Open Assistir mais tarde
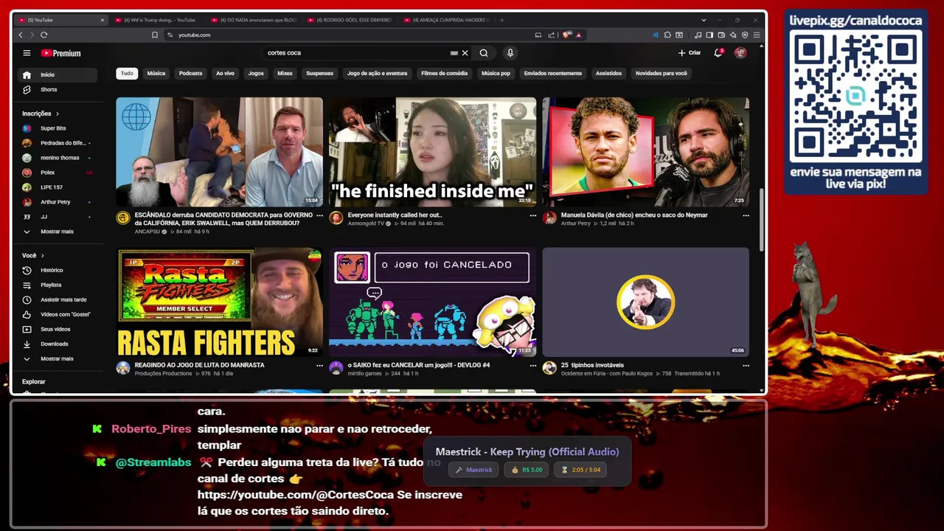Image resolution: width=944 pixels, height=531 pixels. [x=58, y=299]
